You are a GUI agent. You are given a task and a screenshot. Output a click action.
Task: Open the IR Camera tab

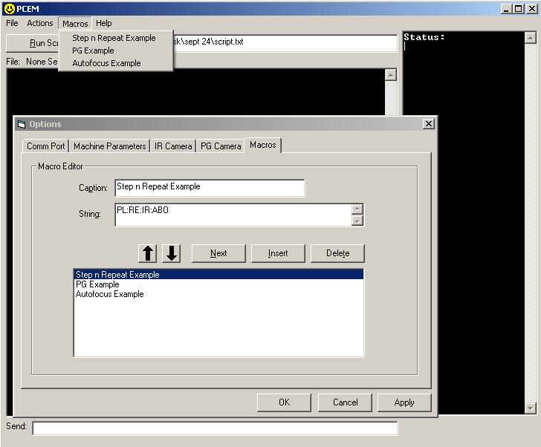[173, 146]
